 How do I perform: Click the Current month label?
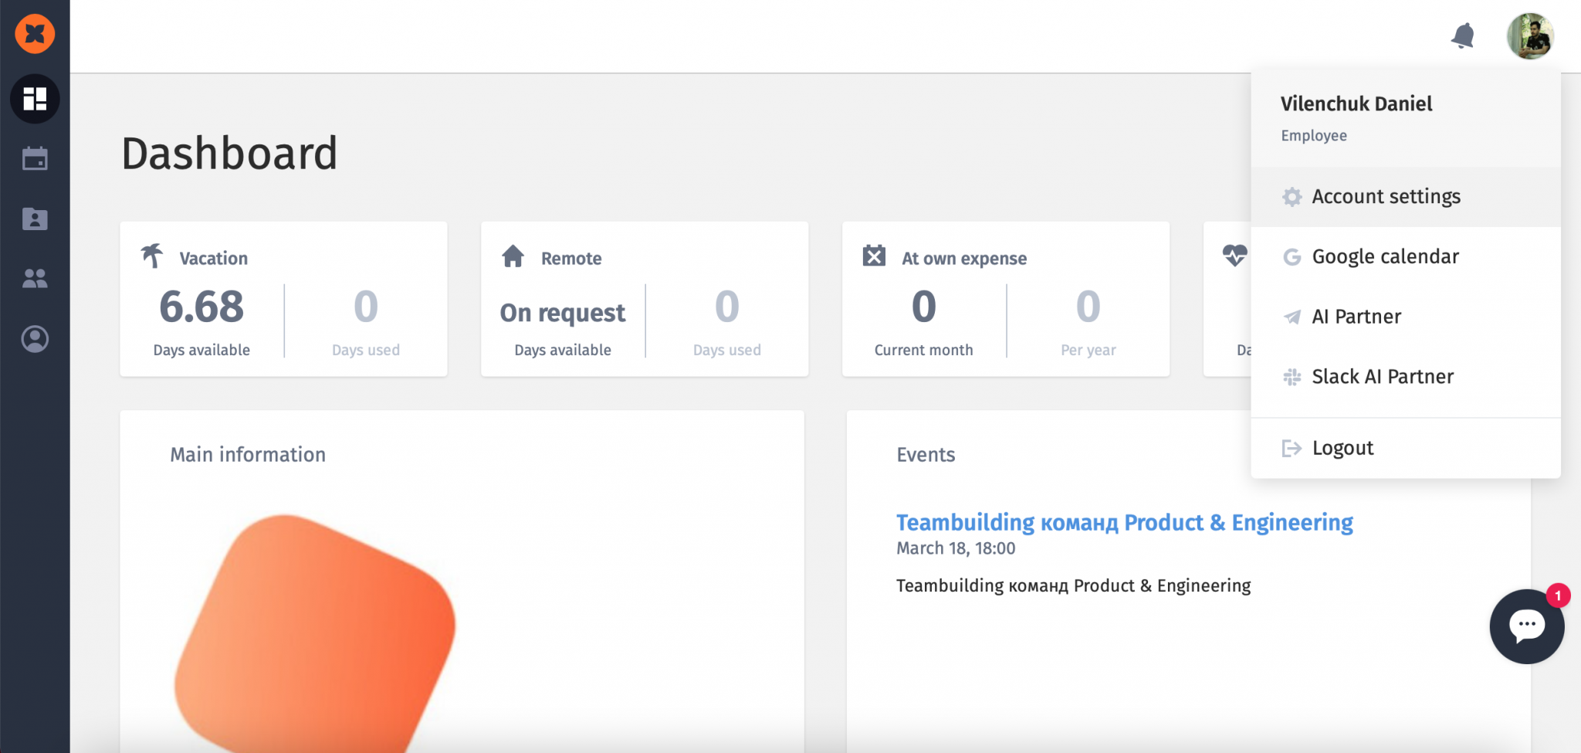tap(924, 350)
